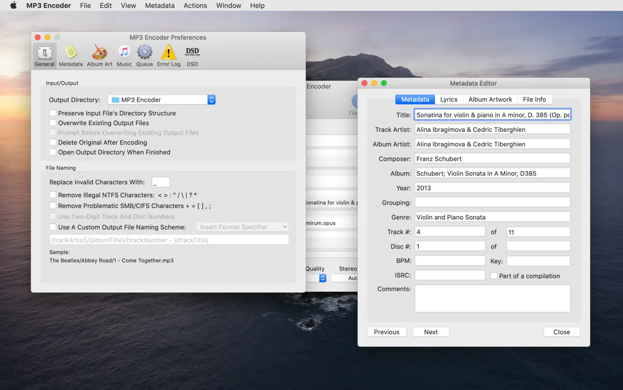
Task: Click the Next button
Action: click(x=431, y=332)
